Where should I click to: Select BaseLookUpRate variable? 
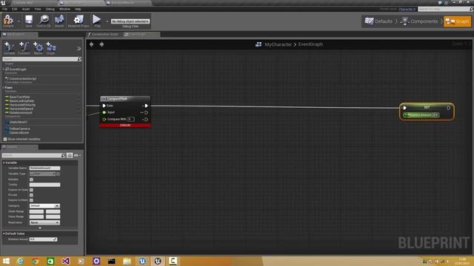(21, 100)
